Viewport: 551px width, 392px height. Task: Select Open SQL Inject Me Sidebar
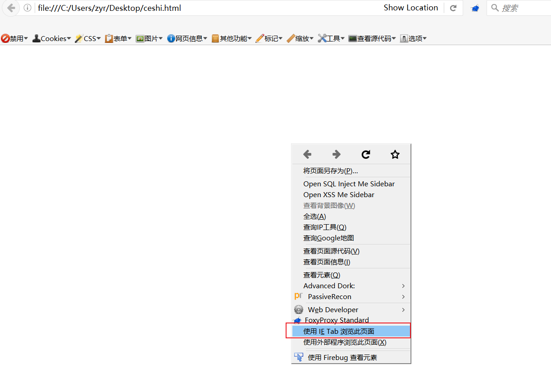pyautogui.click(x=351, y=184)
